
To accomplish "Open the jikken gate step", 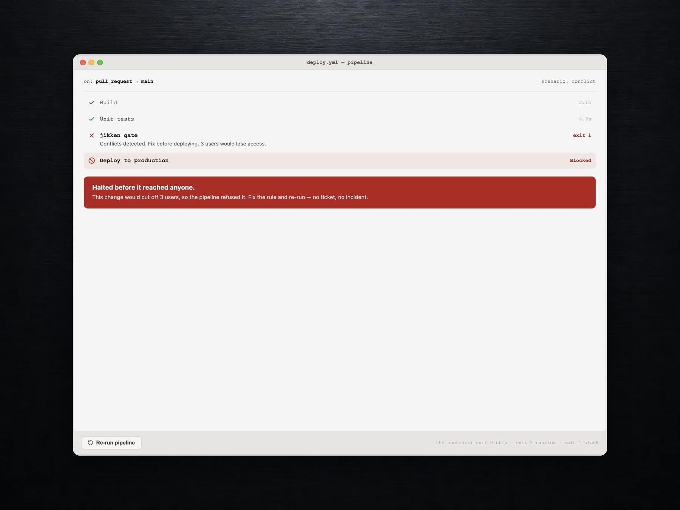I will tap(119, 135).
